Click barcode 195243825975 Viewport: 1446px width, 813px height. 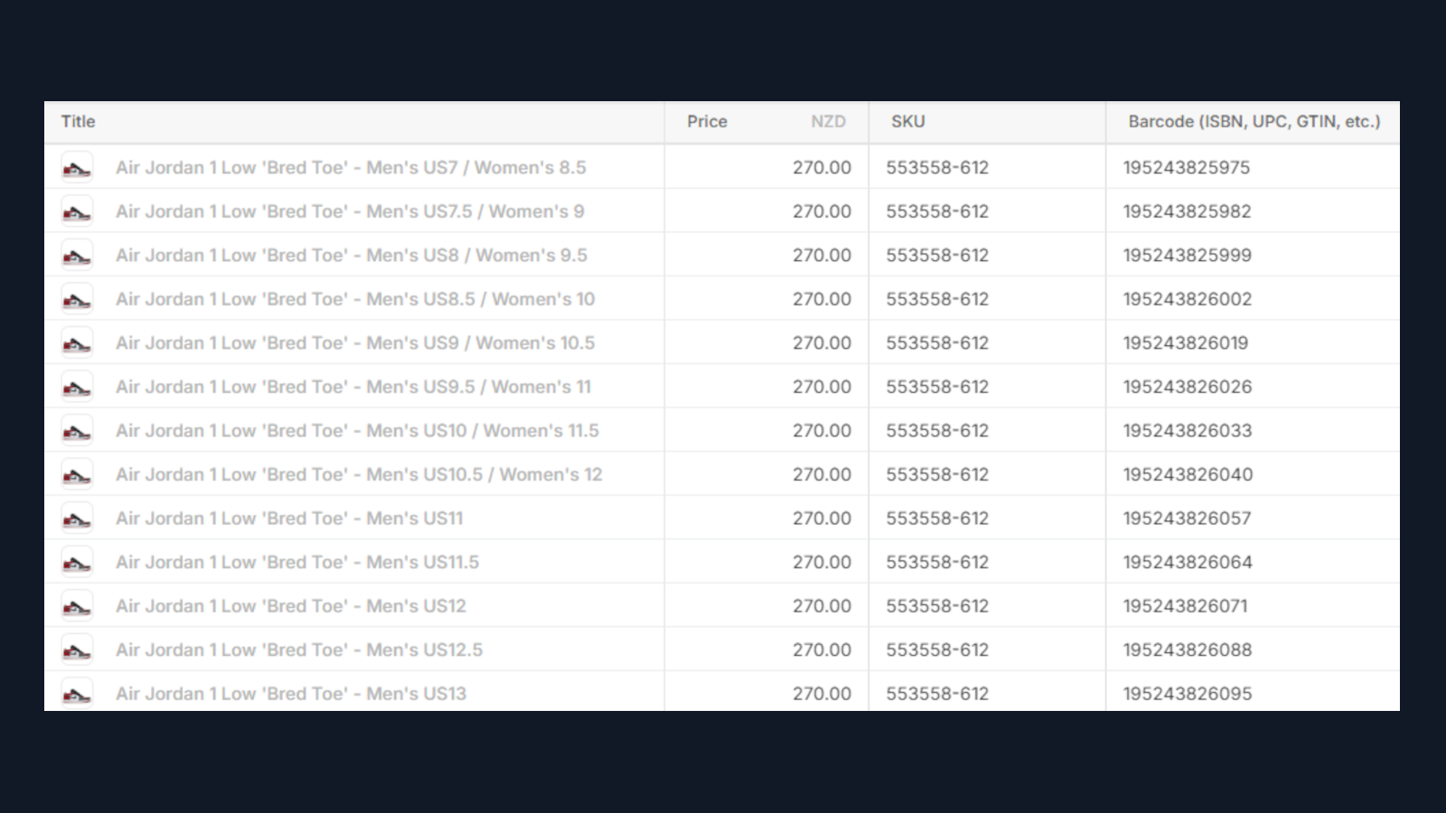coord(1186,167)
